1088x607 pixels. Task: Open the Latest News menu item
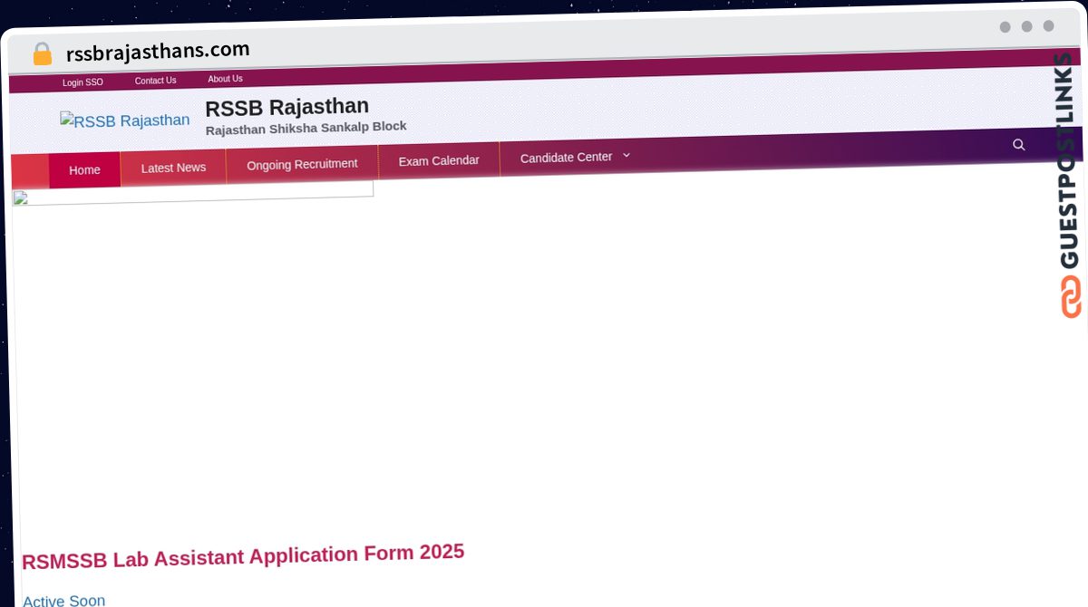coord(173,168)
